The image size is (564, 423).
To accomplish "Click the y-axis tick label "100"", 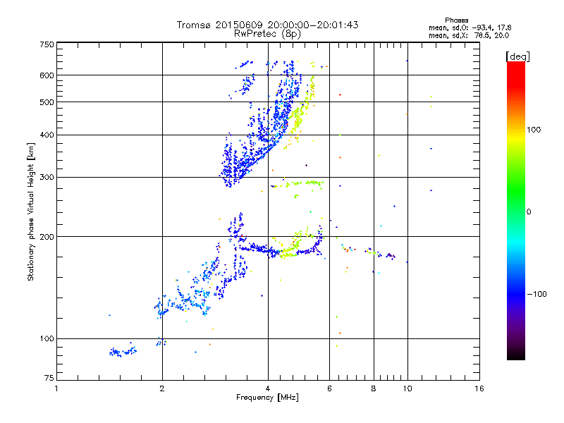I will coord(47,339).
